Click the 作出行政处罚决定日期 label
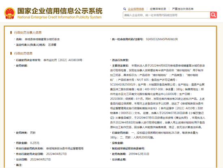The width and height of the screenshot is (223, 168). [x=30, y=154]
